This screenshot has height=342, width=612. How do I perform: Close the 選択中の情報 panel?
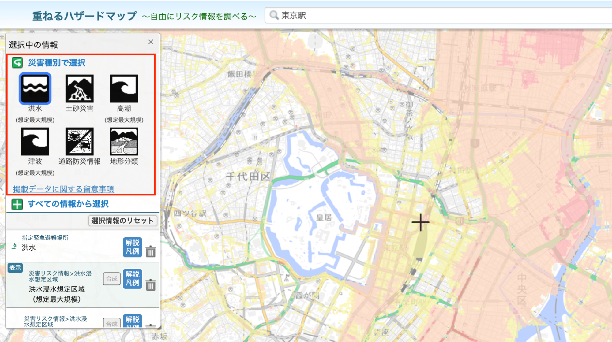(x=151, y=42)
